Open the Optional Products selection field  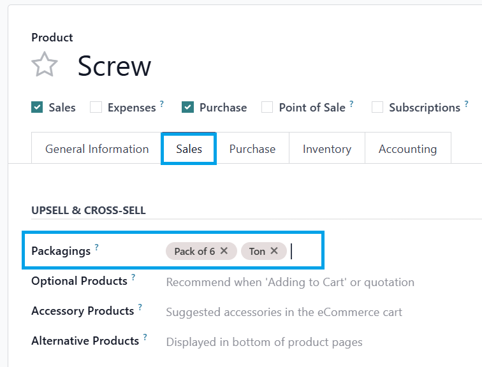click(290, 282)
